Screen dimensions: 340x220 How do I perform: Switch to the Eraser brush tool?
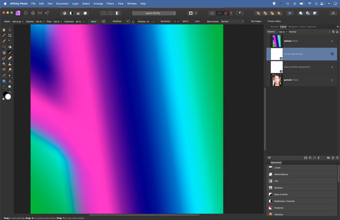coord(10,58)
